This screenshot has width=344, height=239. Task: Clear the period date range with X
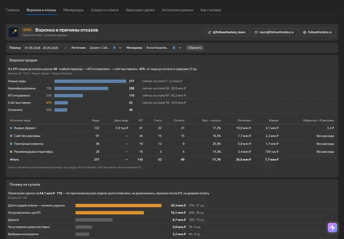pos(65,48)
